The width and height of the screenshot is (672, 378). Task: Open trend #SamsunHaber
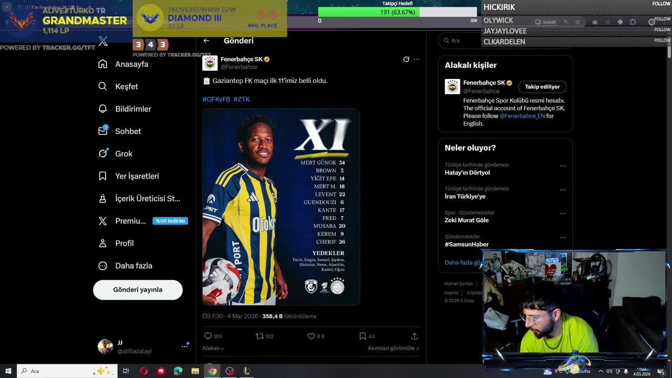point(467,245)
